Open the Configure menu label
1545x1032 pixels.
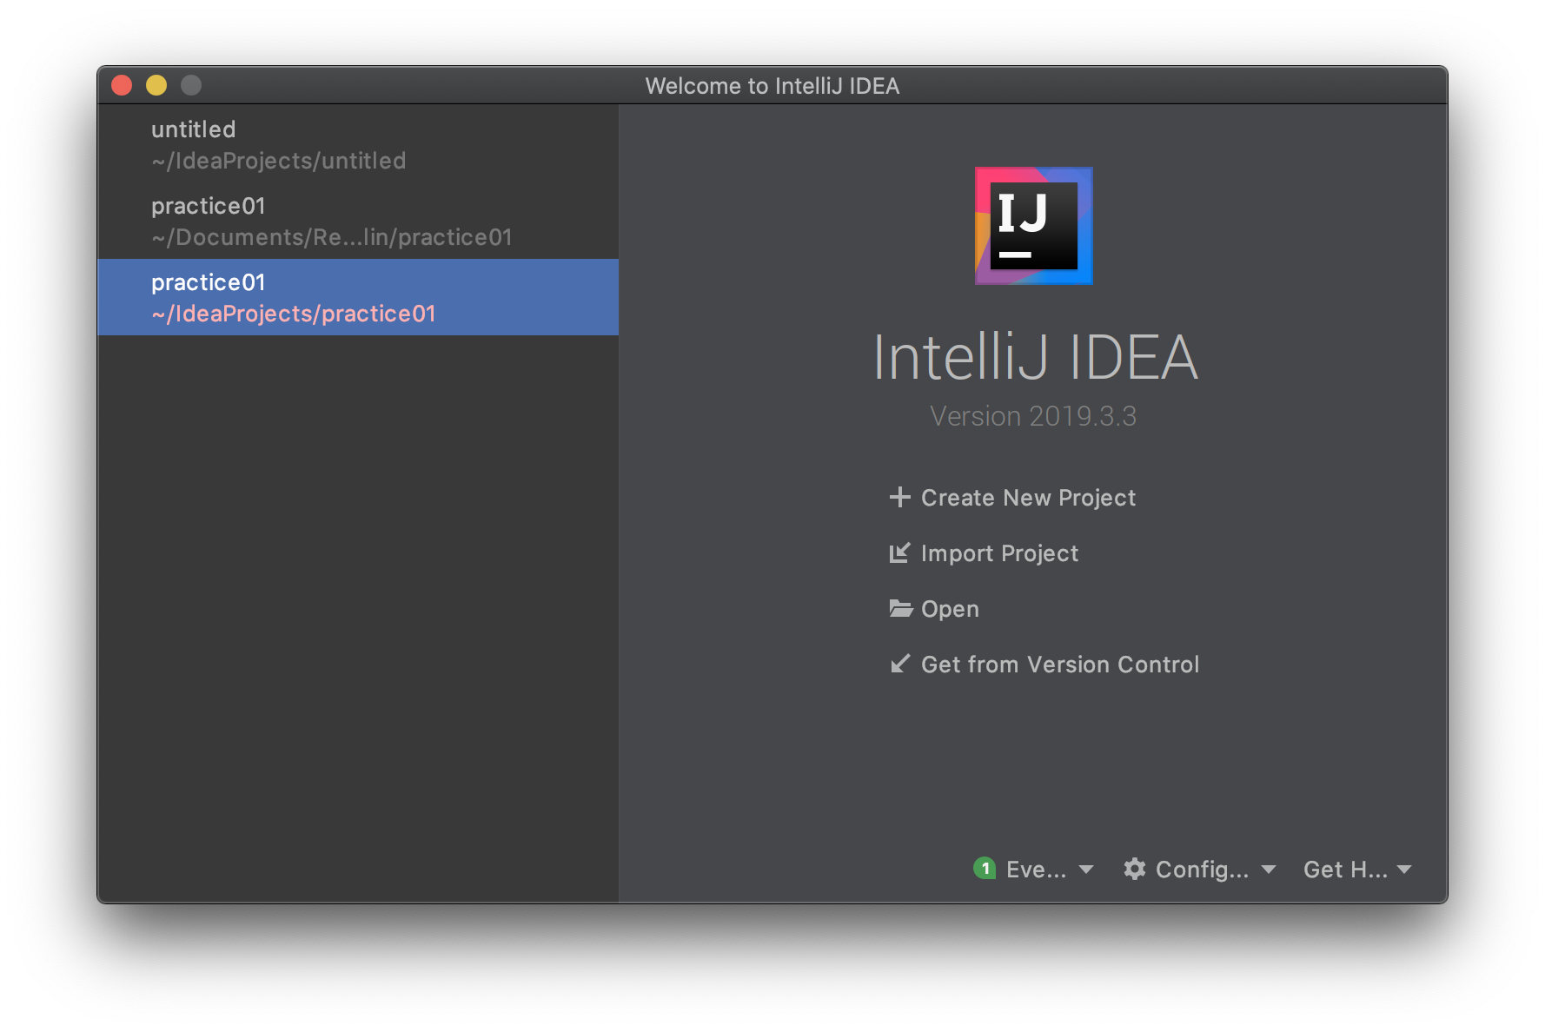(x=1202, y=870)
